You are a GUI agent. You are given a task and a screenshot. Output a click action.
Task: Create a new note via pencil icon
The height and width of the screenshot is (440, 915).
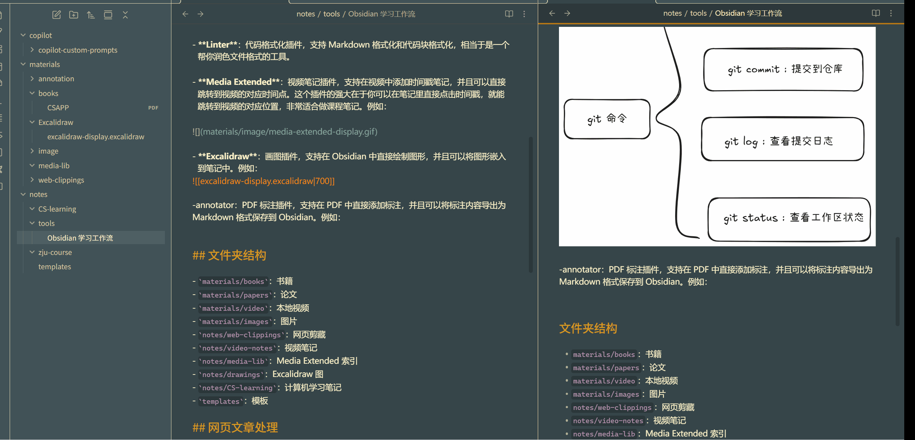point(56,15)
